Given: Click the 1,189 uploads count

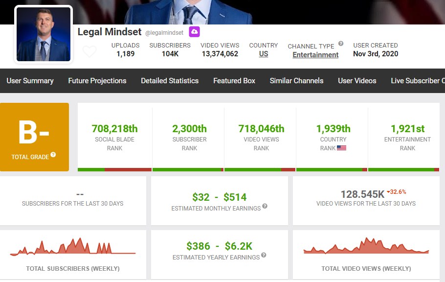Looking at the screenshot, I should click(x=126, y=54).
